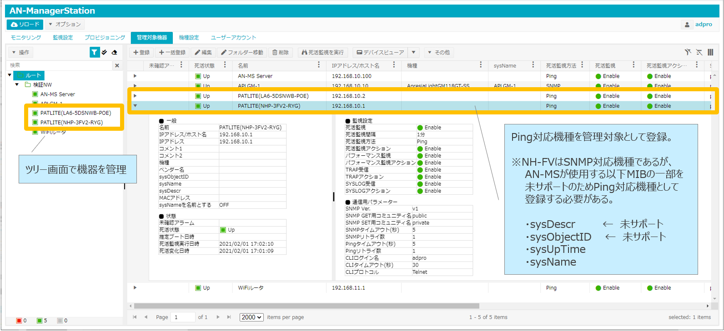Go to previous page arrow

pos(146,317)
